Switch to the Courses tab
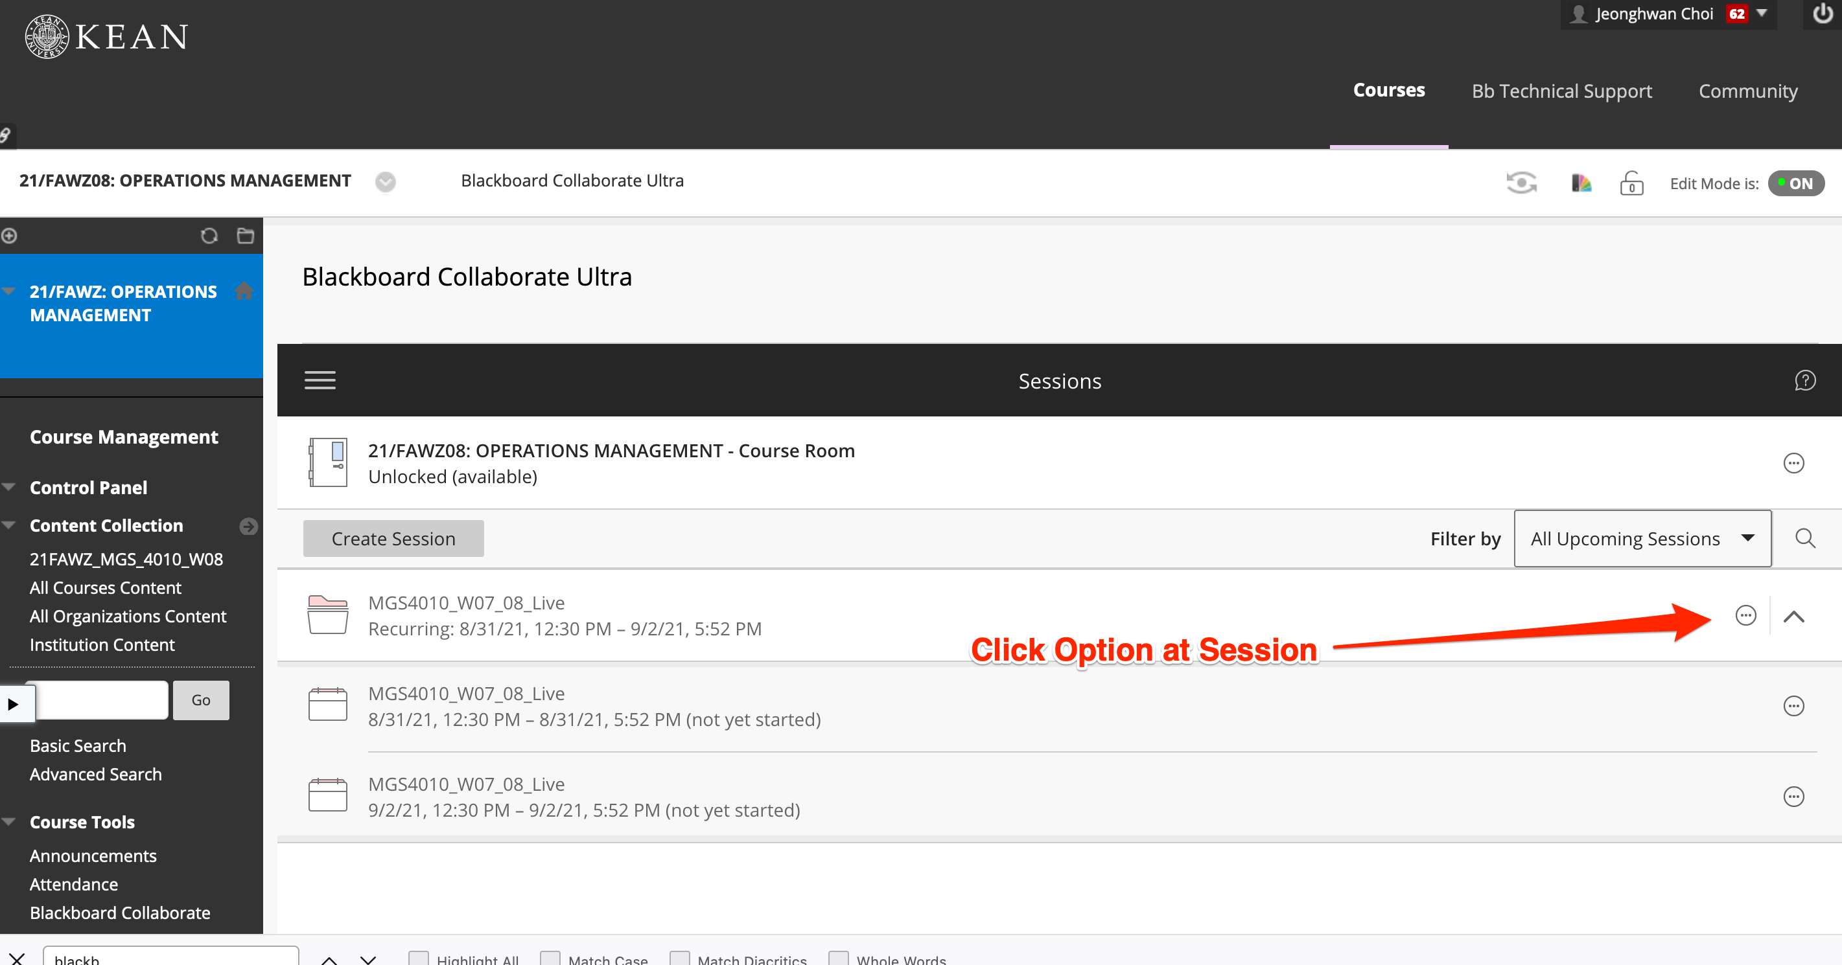 coord(1389,91)
